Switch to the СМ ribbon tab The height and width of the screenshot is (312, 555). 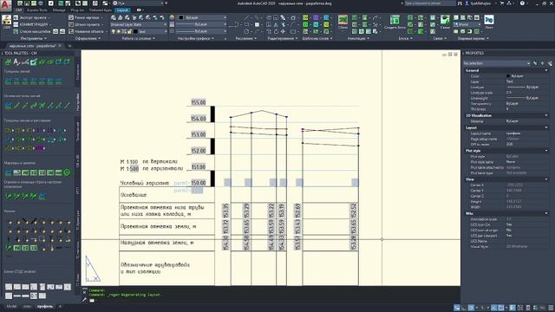coord(19,10)
